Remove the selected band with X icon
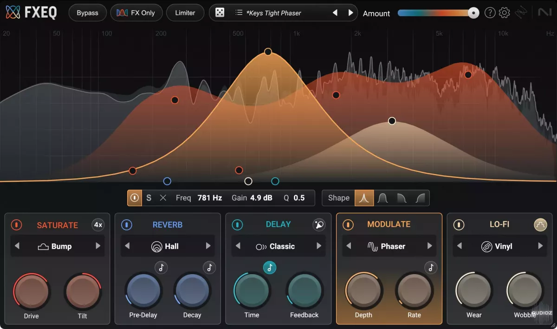The height and width of the screenshot is (329, 557). click(163, 198)
